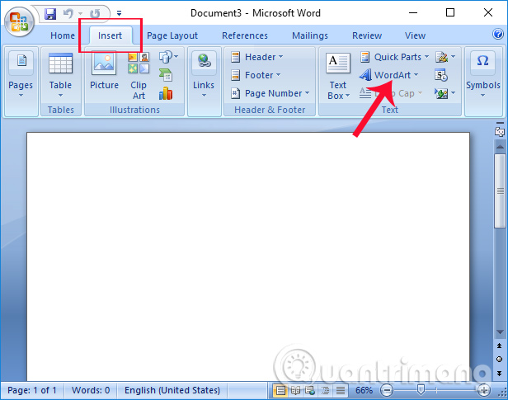Switch to Outline view

pos(325,391)
